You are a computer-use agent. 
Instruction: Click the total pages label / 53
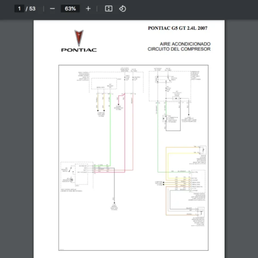coord(31,9)
